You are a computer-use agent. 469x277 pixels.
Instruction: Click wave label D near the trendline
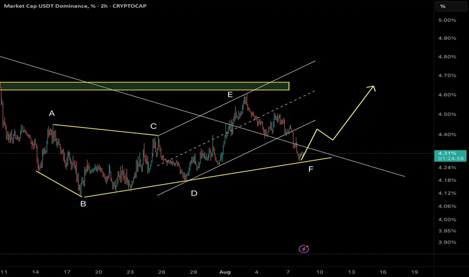point(194,193)
